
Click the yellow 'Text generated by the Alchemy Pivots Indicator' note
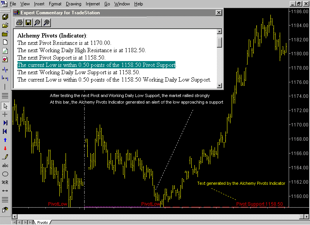click(241, 183)
